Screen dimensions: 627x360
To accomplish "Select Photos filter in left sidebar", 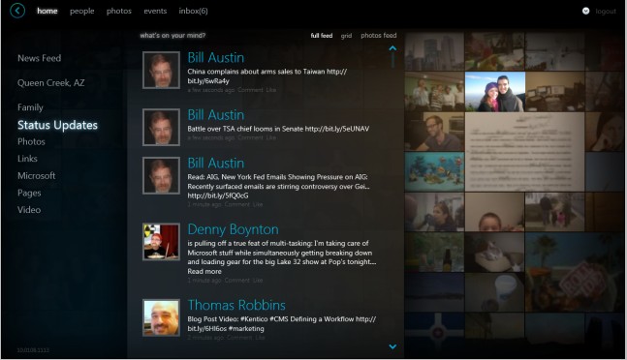I will coord(31,141).
